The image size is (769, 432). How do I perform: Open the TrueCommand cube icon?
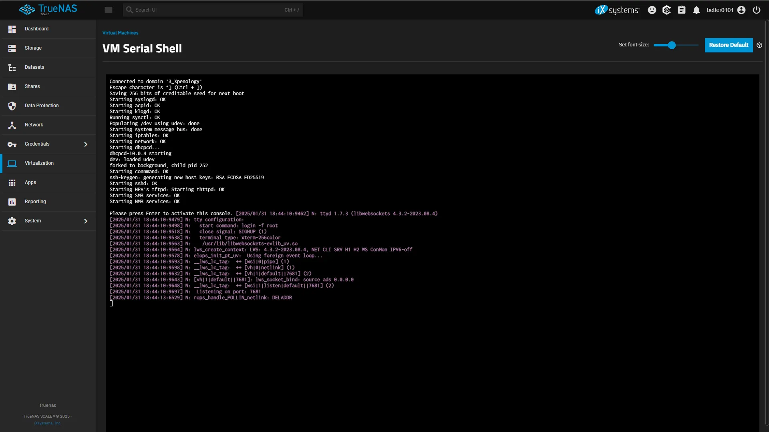click(667, 10)
